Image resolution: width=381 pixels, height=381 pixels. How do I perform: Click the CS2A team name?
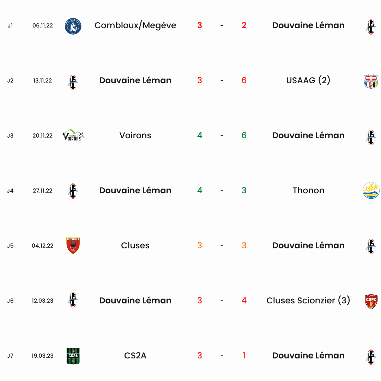coord(135,356)
